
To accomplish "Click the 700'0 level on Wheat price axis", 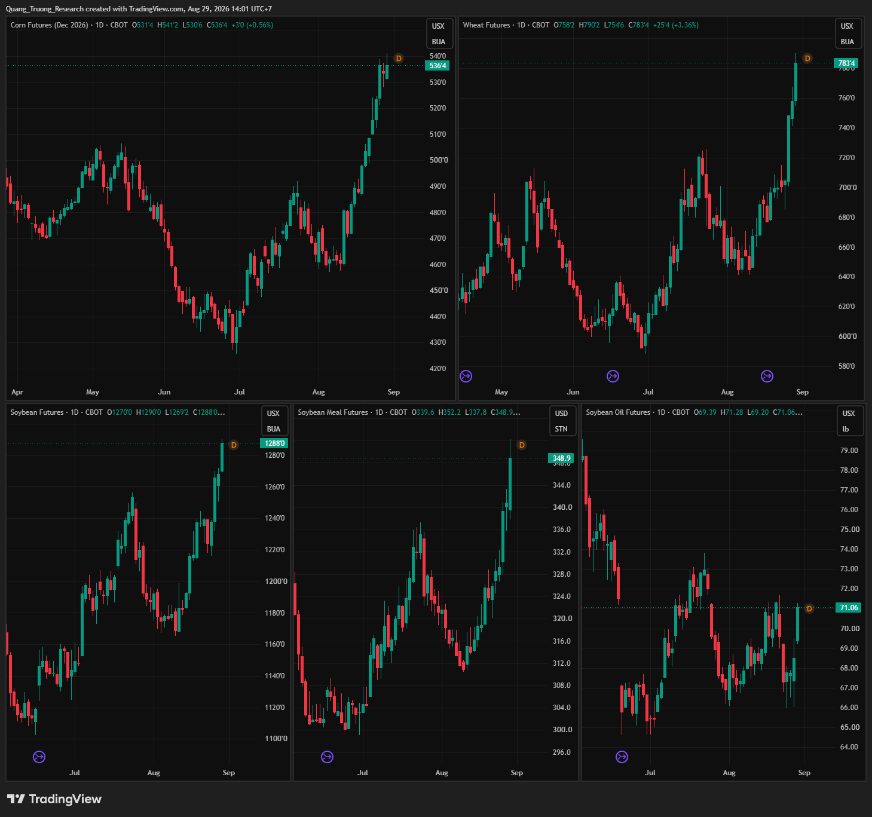I will (847, 188).
